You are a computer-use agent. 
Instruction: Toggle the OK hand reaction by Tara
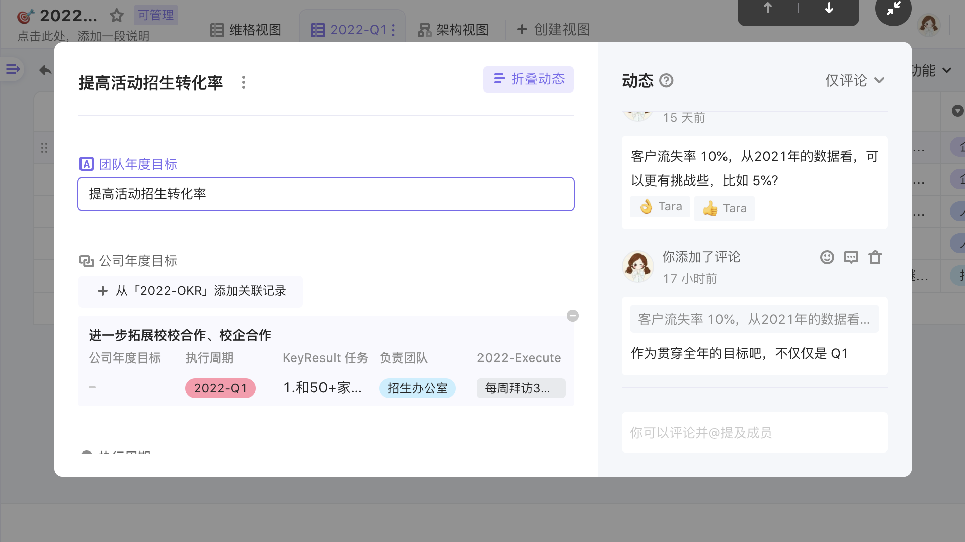point(660,207)
